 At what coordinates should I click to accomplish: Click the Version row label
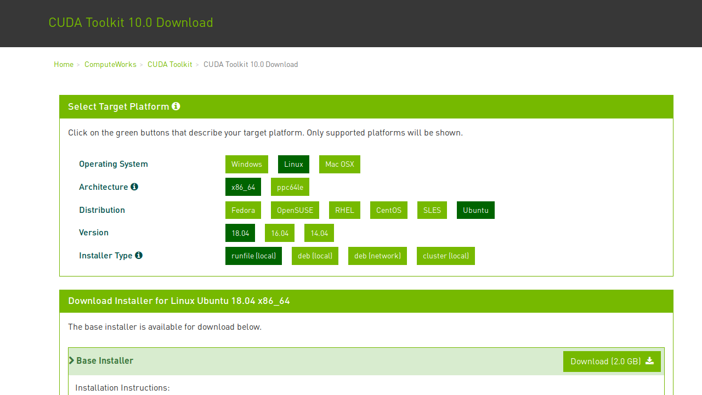pyautogui.click(x=94, y=233)
